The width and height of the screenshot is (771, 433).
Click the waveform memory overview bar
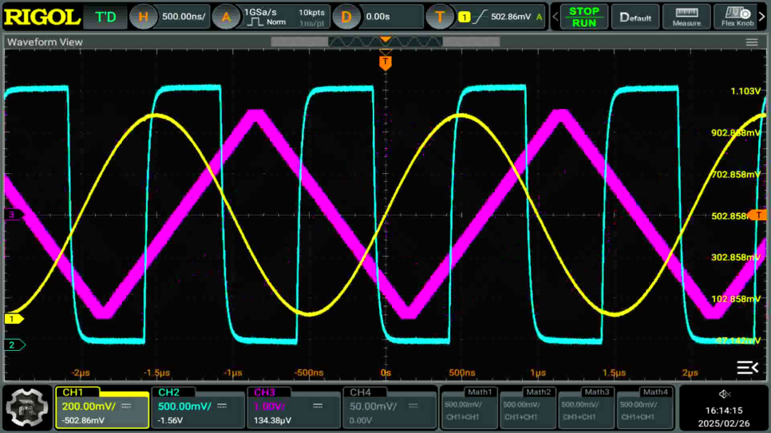[x=385, y=42]
